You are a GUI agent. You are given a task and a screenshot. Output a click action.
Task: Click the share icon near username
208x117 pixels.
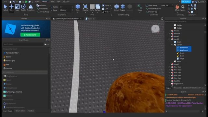pos(196,2)
